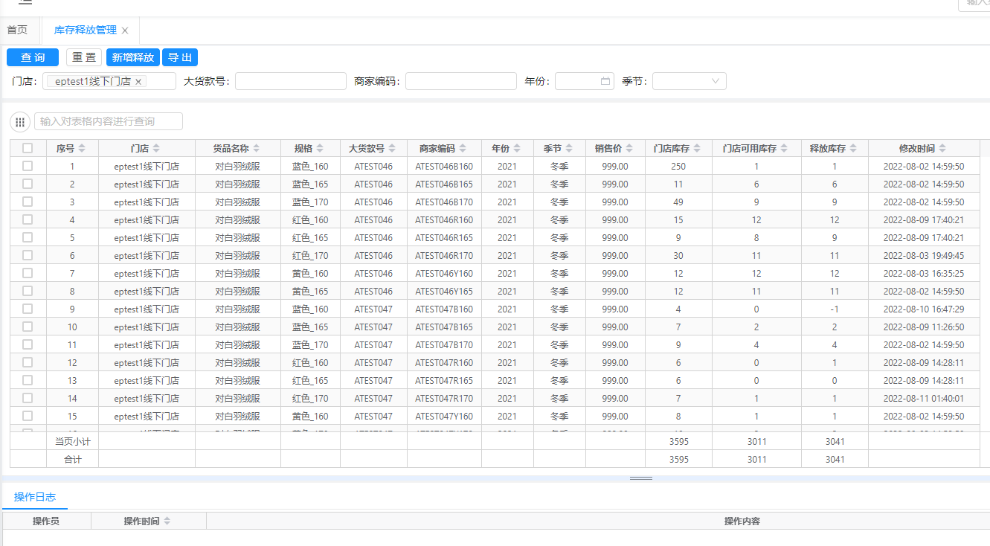The image size is (990, 546).
Task: Click the panel splitter handle above 操作日志
Action: pos(641,478)
